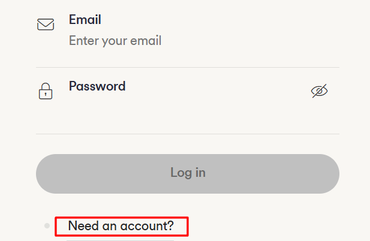Click the Password label text
This screenshot has height=241, width=370.
click(97, 86)
